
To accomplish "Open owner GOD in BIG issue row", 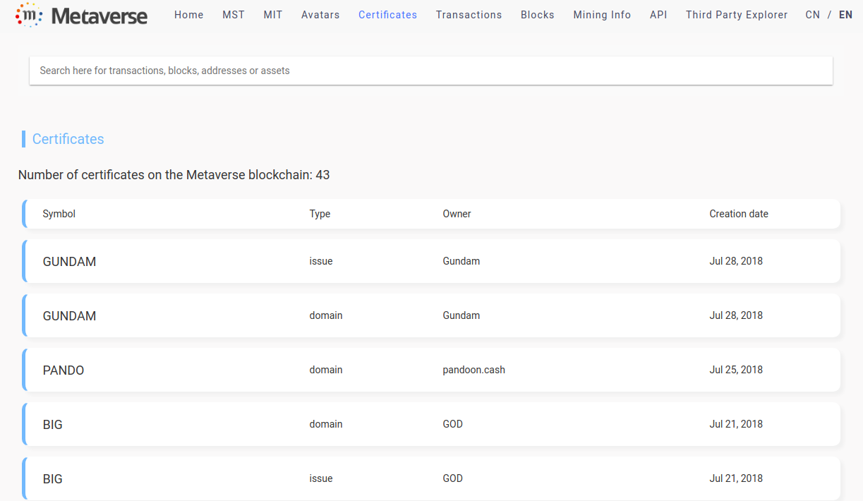I will click(x=453, y=478).
